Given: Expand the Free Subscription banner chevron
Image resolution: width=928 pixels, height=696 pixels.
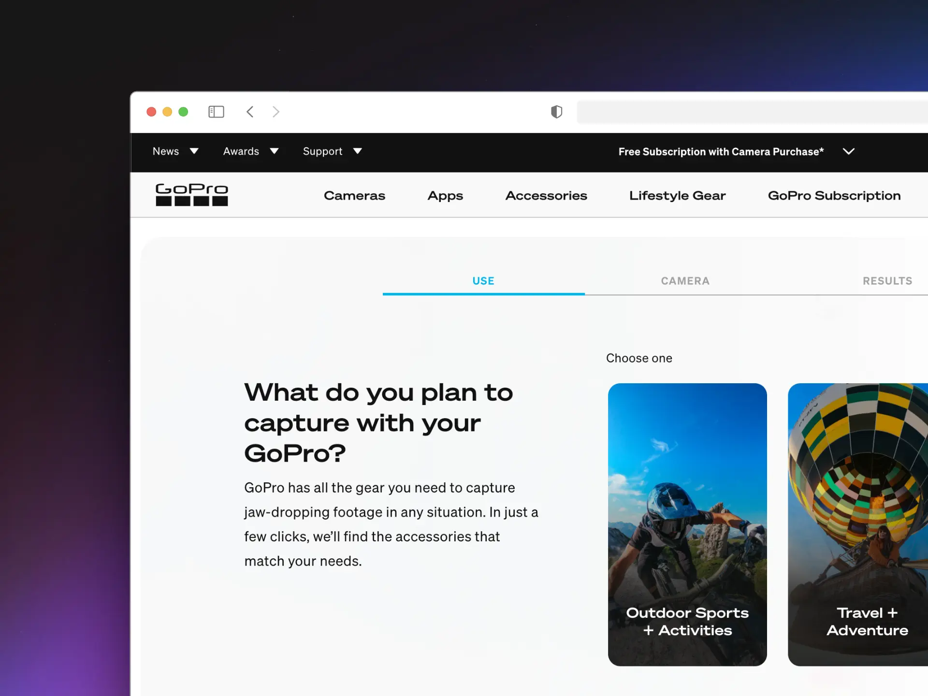Looking at the screenshot, I should coord(849,151).
